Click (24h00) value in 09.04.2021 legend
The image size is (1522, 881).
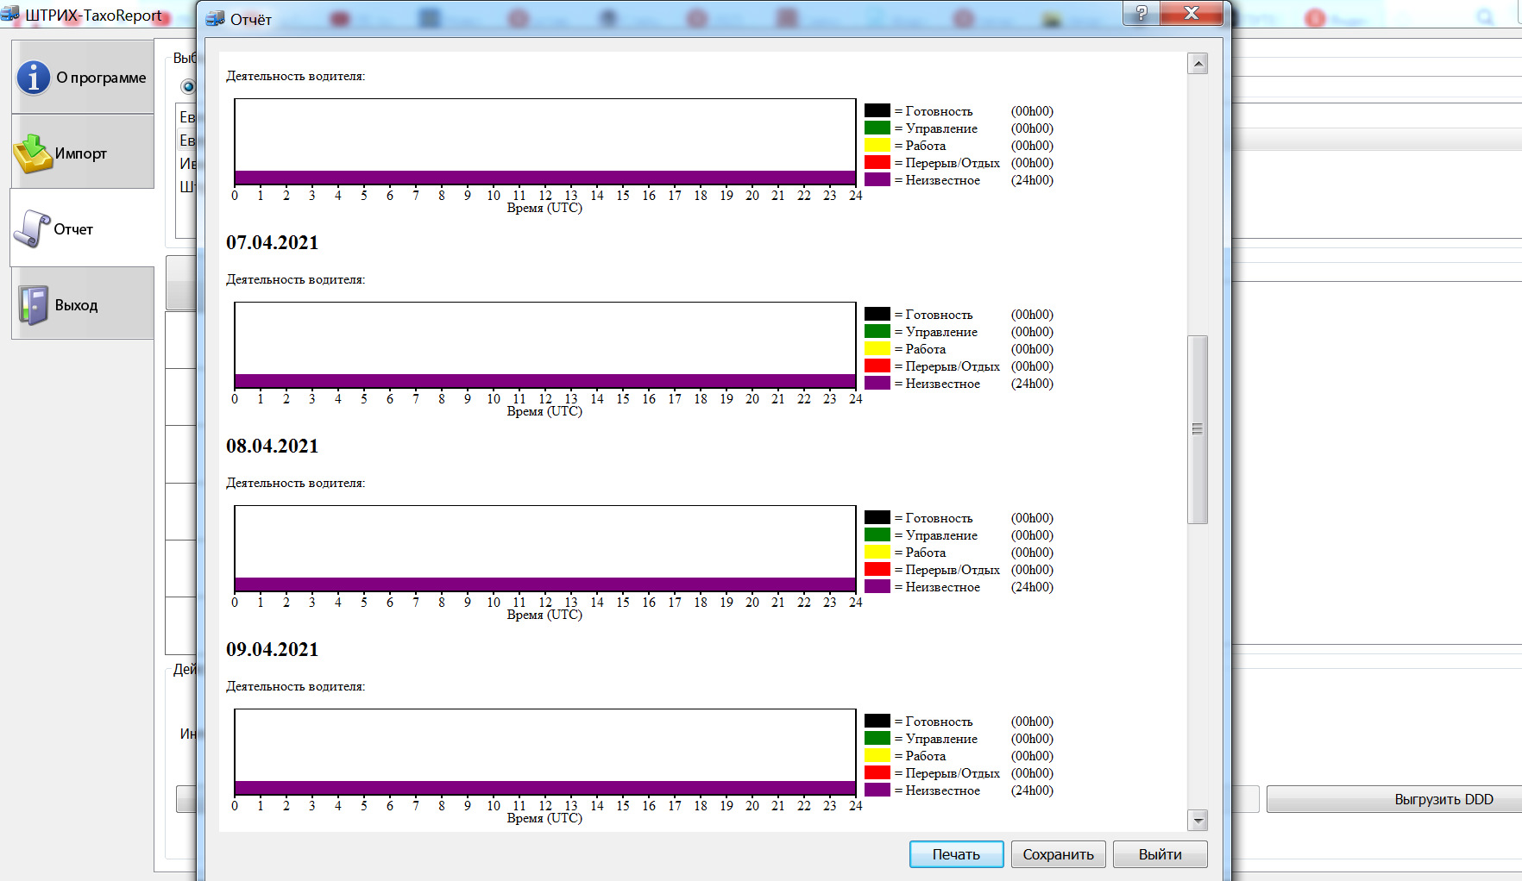1032,790
